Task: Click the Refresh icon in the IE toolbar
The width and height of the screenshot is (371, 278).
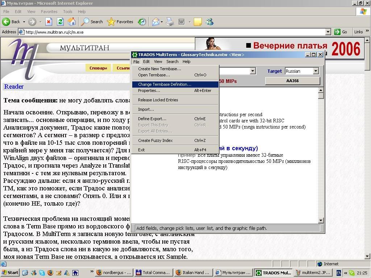Action: click(61, 22)
